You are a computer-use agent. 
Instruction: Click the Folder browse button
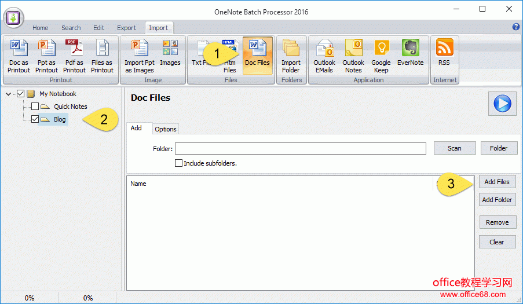tap(499, 148)
